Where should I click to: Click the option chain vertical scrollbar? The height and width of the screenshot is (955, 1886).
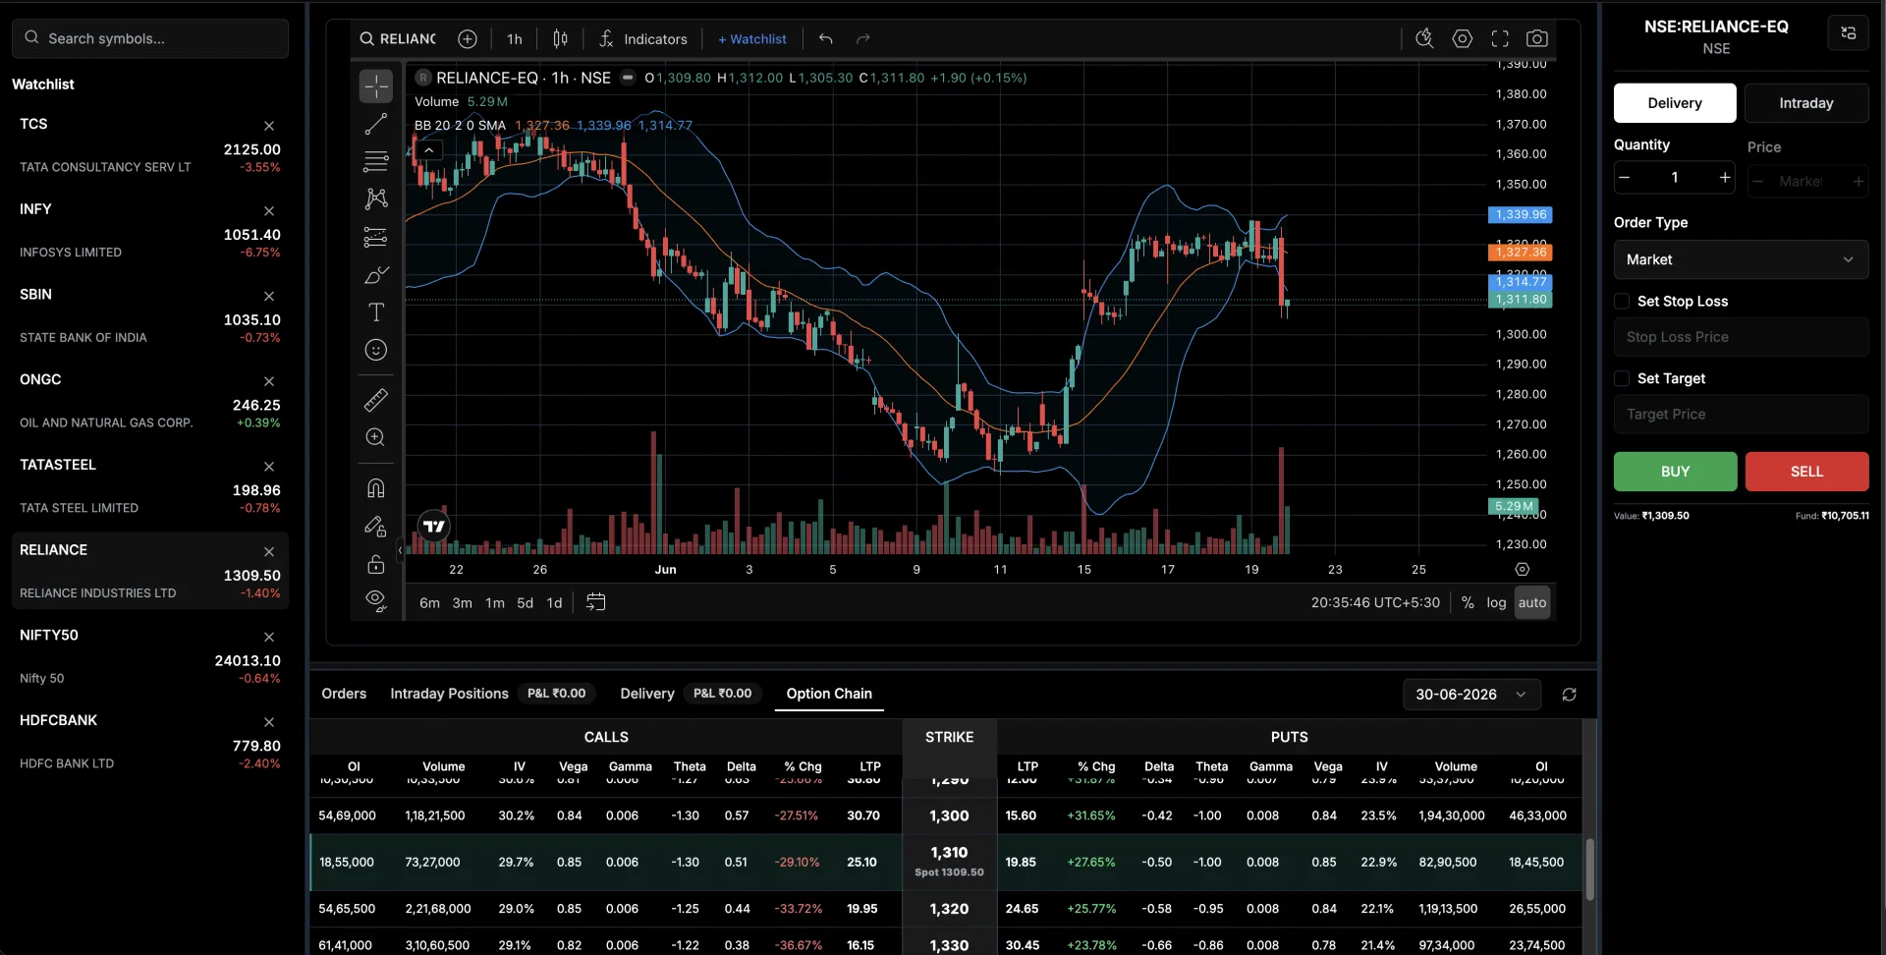point(1589,870)
